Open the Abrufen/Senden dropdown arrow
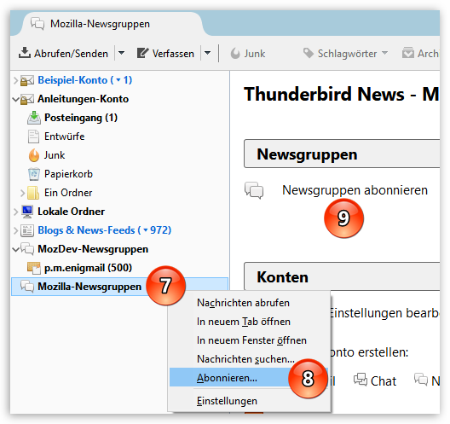This screenshot has height=424, width=450. point(121,53)
